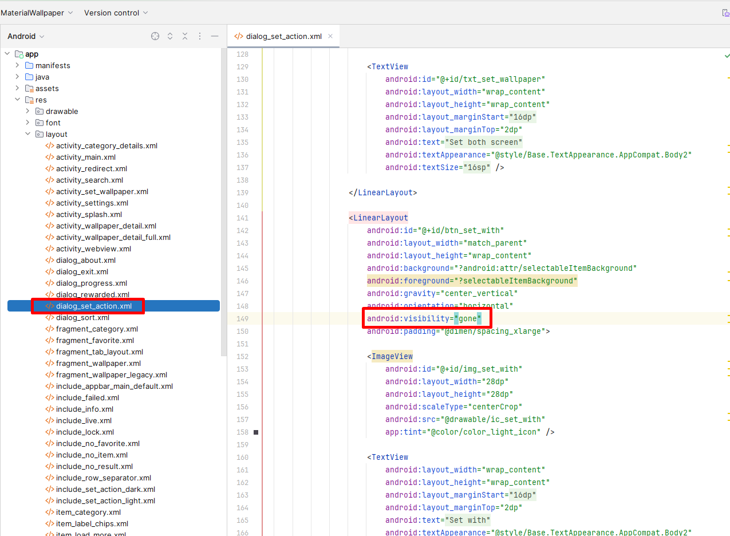Select include_set_action_dark.xml file
The image size is (730, 536).
click(x=105, y=489)
